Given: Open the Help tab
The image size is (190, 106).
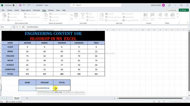Looking at the screenshot, I should (64, 10).
